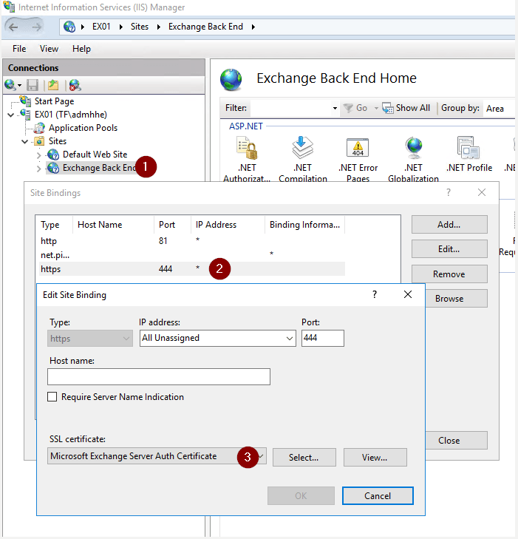Open the Group by Area dropdown

click(x=499, y=109)
